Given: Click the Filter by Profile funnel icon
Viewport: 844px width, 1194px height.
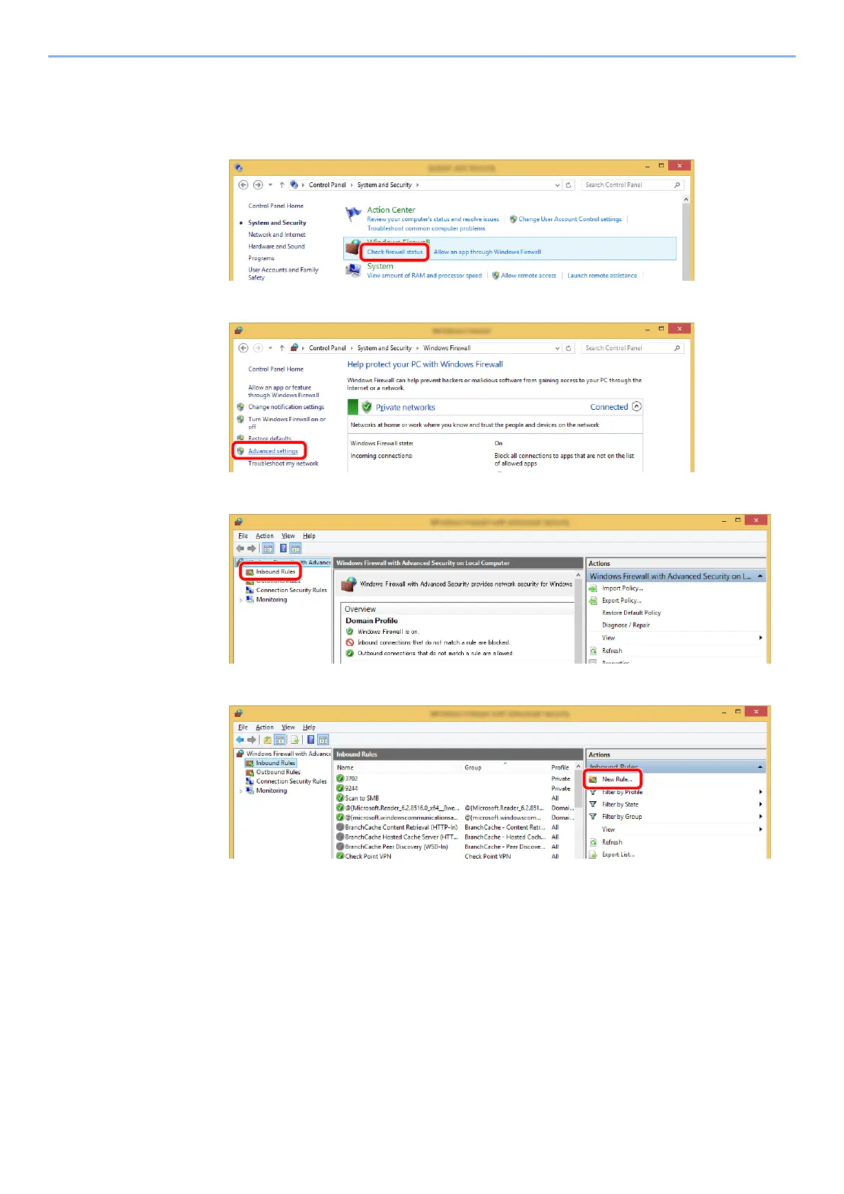Looking at the screenshot, I should pyautogui.click(x=593, y=792).
